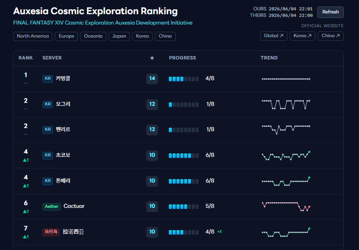
Task: Click the Aether data center badge
Action: pyautogui.click(x=52, y=206)
